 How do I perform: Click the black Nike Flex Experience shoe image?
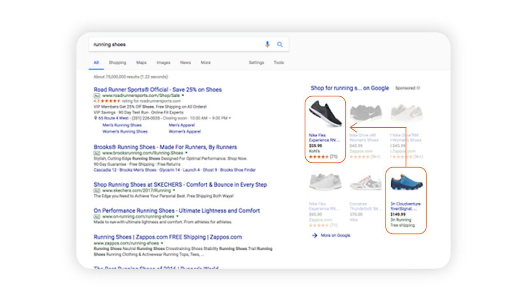click(x=325, y=113)
